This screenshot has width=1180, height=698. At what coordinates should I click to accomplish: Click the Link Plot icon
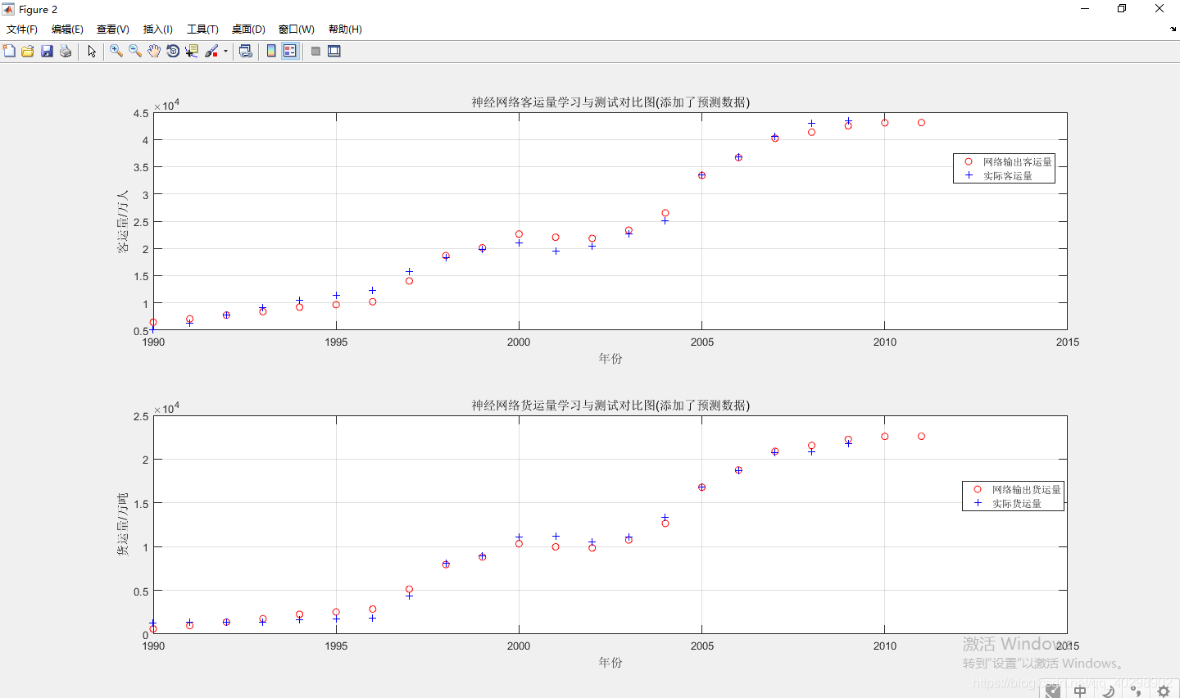pyautogui.click(x=245, y=51)
